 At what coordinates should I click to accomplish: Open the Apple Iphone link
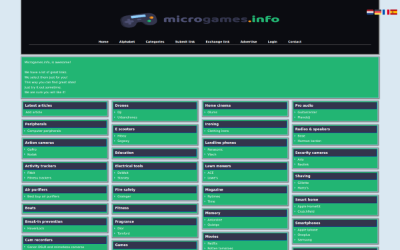click(x=307, y=230)
